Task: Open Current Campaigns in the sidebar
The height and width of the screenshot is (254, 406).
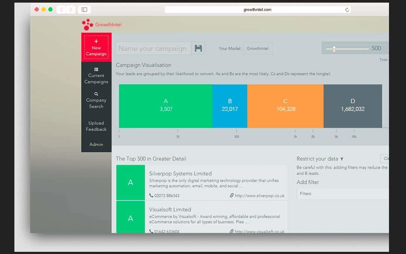Action: pyautogui.click(x=96, y=76)
